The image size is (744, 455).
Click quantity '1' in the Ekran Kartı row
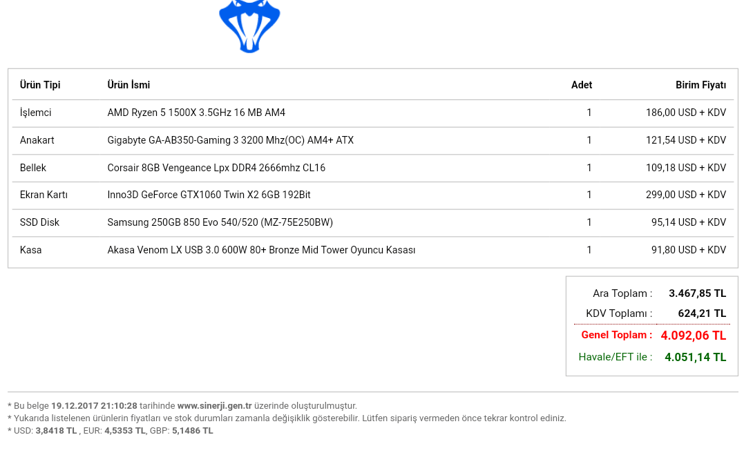[x=589, y=195]
